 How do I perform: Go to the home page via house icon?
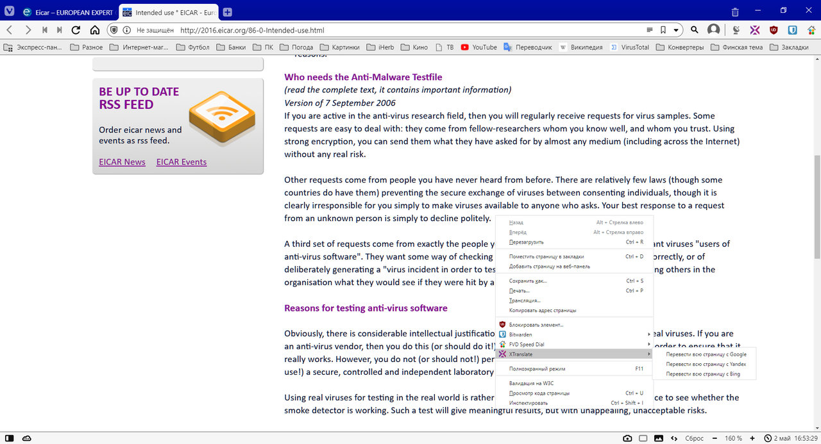(94, 30)
